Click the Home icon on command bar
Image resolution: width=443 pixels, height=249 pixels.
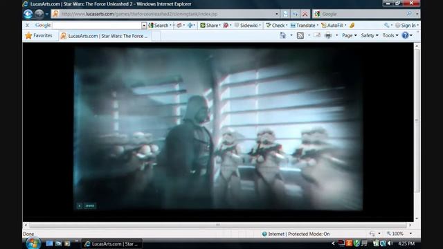283,35
